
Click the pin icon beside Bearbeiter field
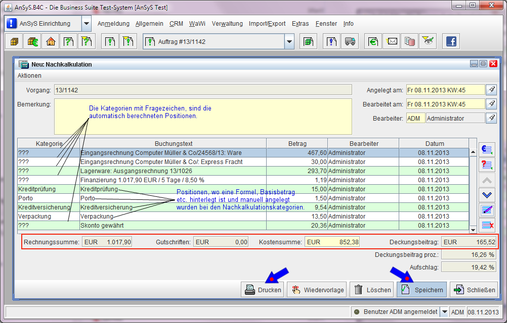pyautogui.click(x=491, y=118)
